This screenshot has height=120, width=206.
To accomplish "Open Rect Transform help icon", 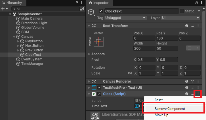I will [x=187, y=26].
